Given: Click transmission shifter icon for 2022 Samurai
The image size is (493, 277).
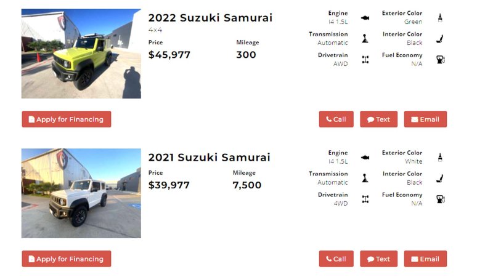Looking at the screenshot, I should click(x=365, y=39).
